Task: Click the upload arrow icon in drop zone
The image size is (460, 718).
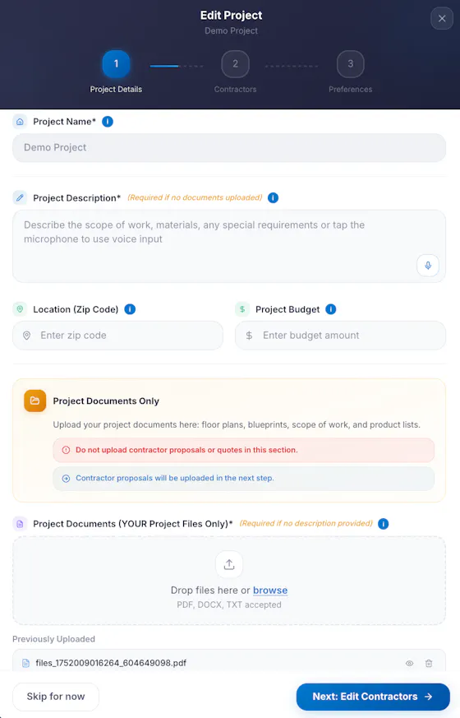Action: tap(229, 564)
